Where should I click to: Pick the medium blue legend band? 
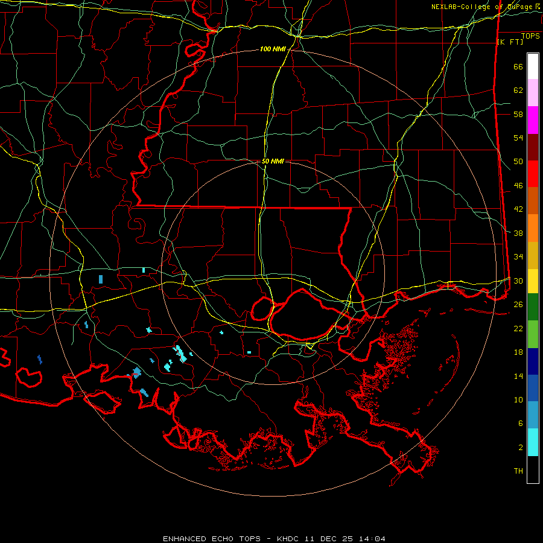point(533,388)
